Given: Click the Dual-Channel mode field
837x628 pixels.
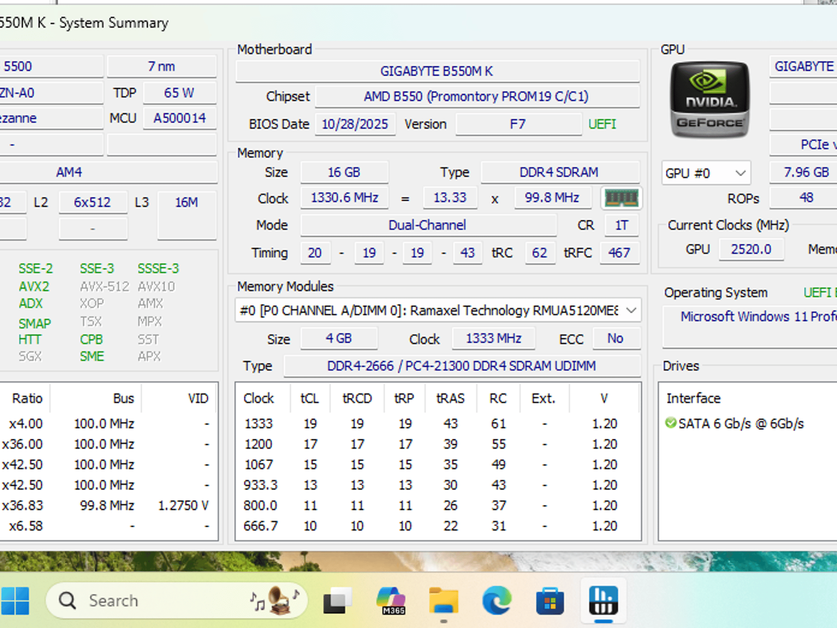Looking at the screenshot, I should (x=428, y=225).
